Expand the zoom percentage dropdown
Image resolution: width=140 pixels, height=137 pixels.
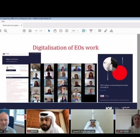78,31
